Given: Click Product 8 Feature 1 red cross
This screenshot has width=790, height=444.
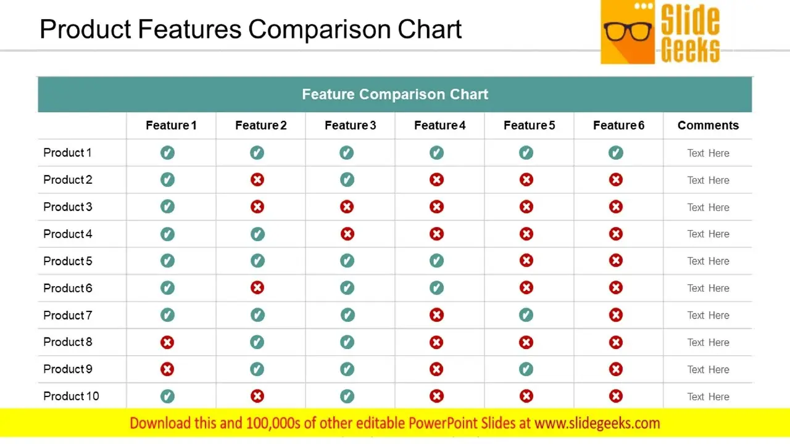Looking at the screenshot, I should pyautogui.click(x=167, y=342).
